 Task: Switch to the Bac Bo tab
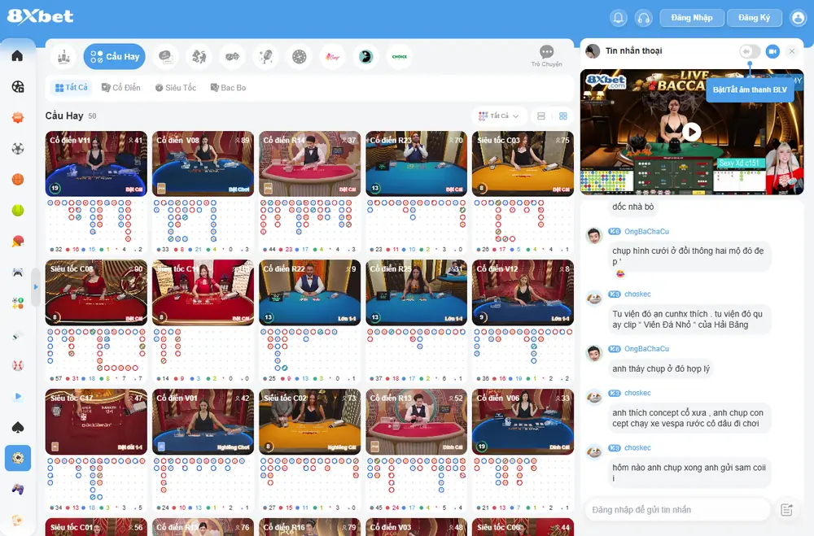click(x=229, y=88)
